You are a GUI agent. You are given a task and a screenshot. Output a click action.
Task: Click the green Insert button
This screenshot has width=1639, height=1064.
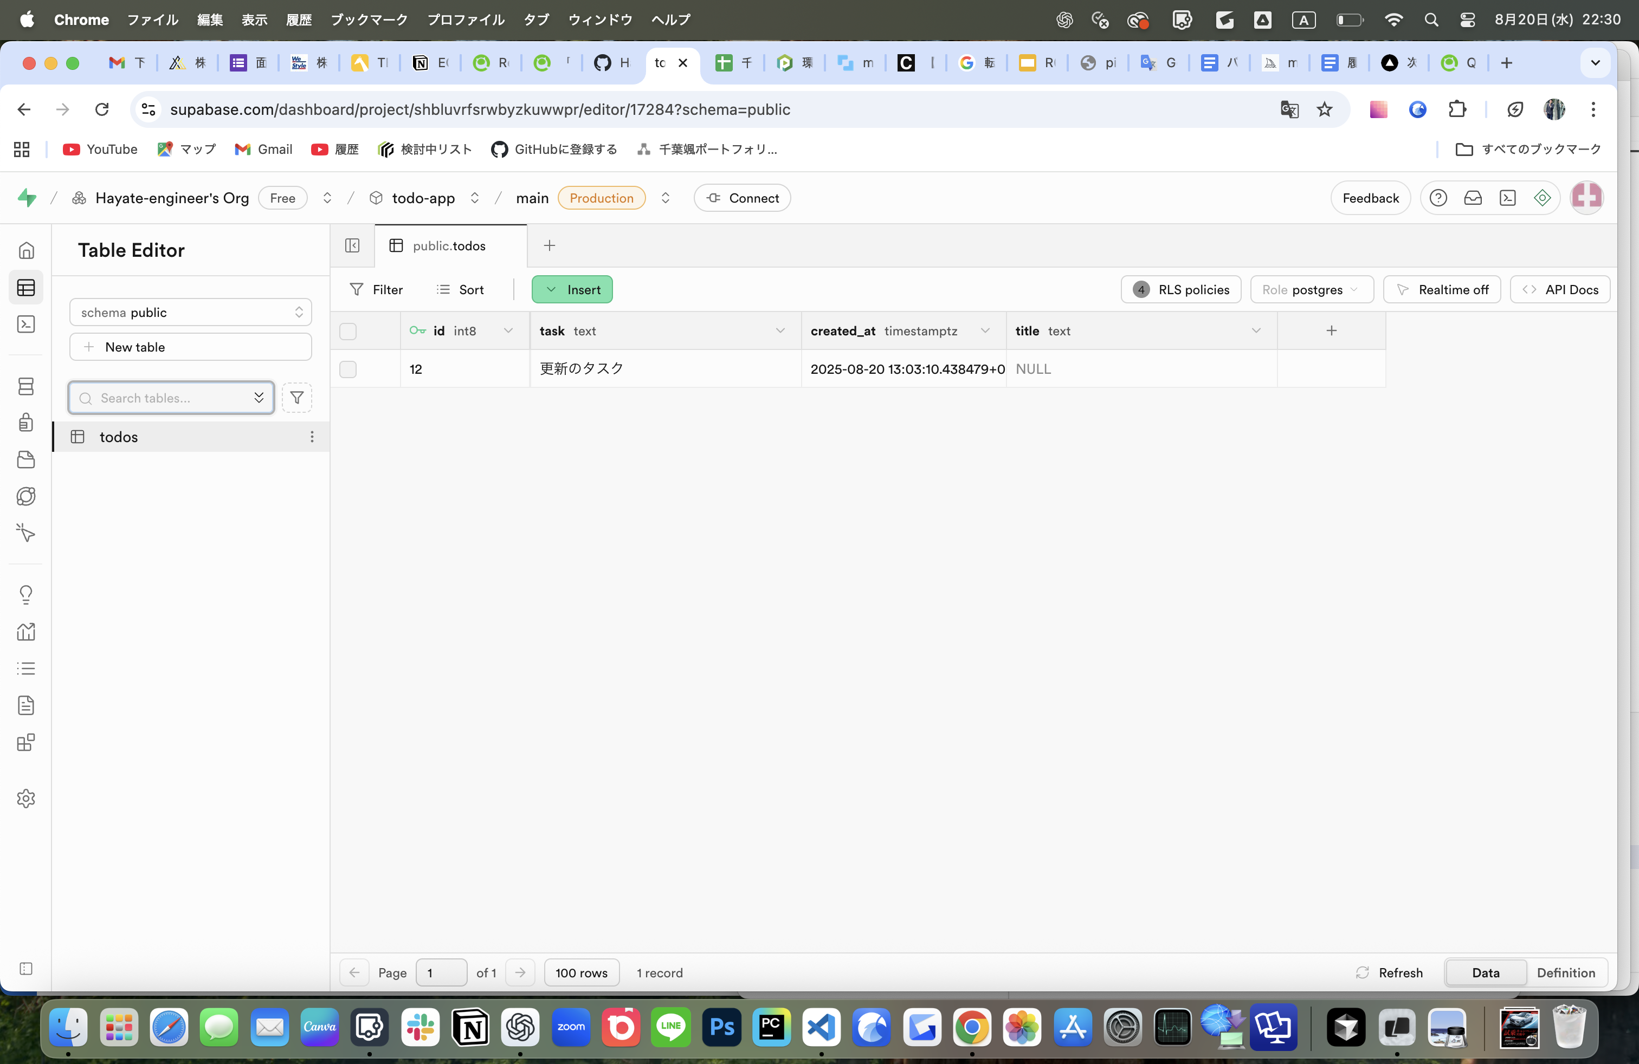(x=572, y=290)
